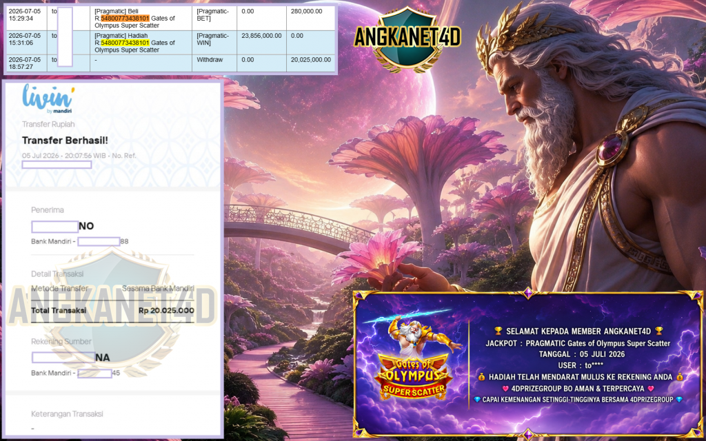Click the CAPAI KEMENANGAN SETINGGI-TINGGINYA line
This screenshot has height=441, width=706.
pos(578,399)
